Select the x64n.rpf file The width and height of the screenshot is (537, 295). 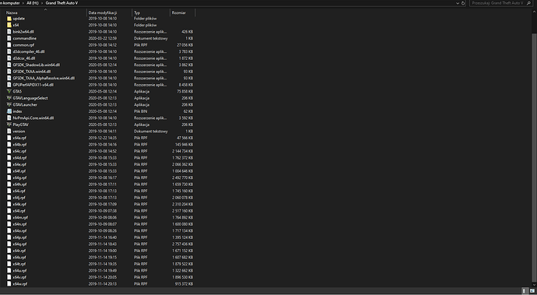click(19, 224)
